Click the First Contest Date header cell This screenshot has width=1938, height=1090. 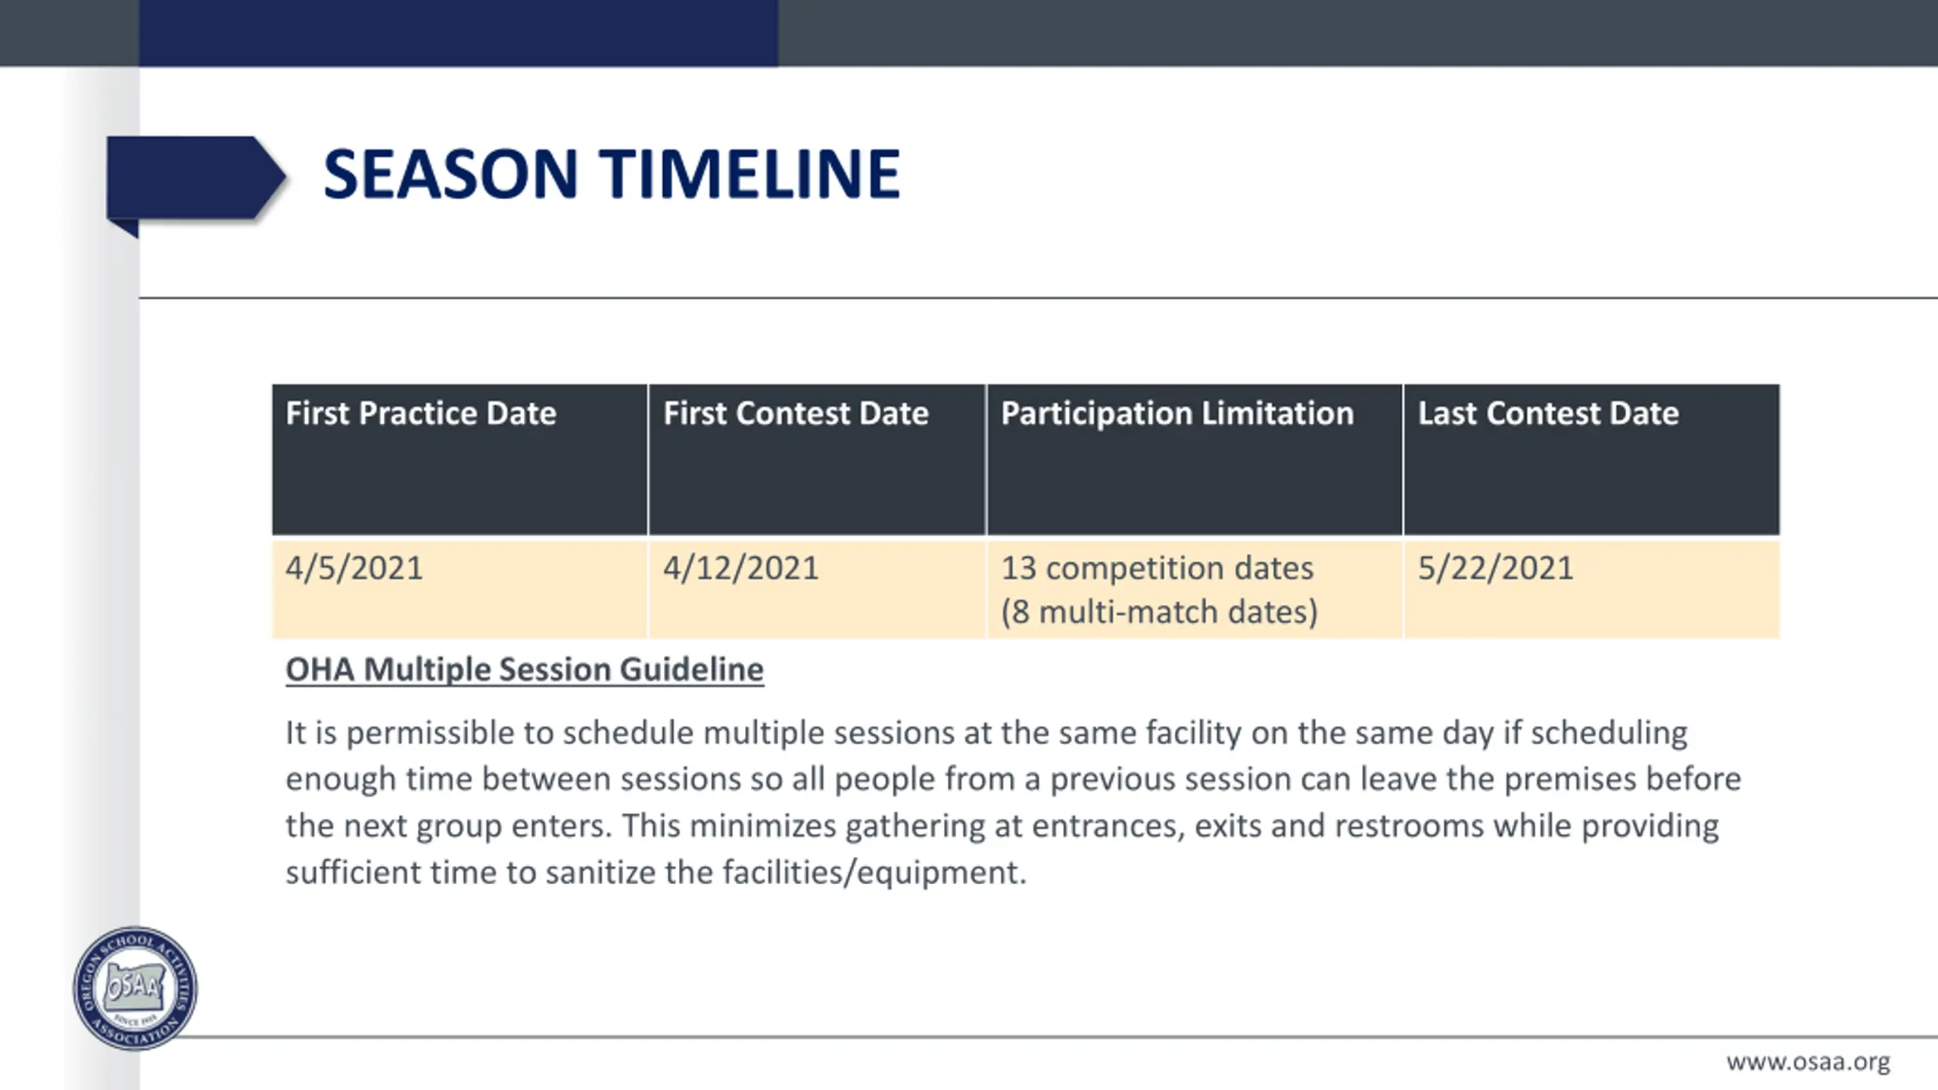pos(817,459)
